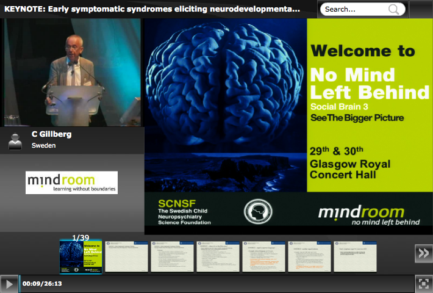Jump to the fifth slide thumbnail
The width and height of the screenshot is (433, 293).
263,256
